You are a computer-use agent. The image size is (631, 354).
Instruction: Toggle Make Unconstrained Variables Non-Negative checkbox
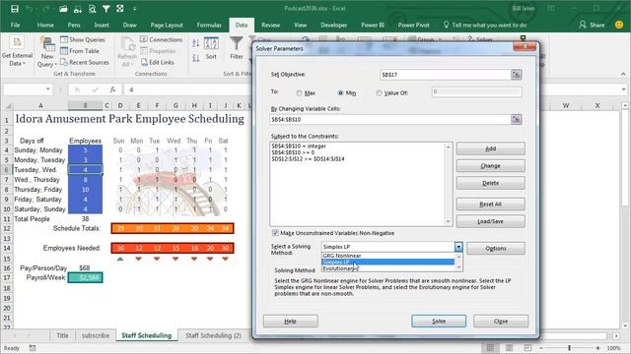click(x=275, y=233)
